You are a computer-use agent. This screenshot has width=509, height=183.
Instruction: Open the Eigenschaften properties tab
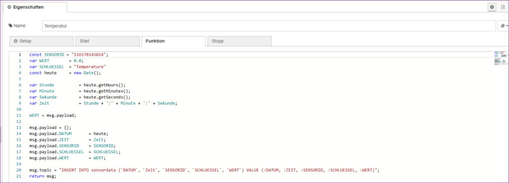tap(35, 7)
